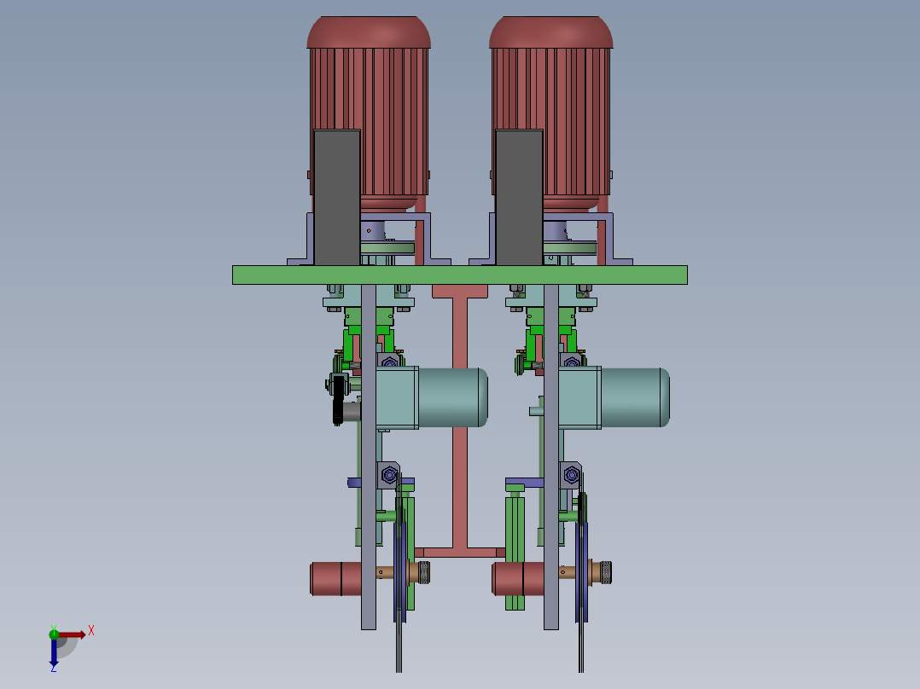Click the green Y axis origin ball

(x=54, y=634)
